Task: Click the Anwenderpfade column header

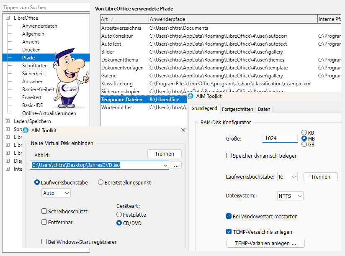Action: [x=233, y=19]
